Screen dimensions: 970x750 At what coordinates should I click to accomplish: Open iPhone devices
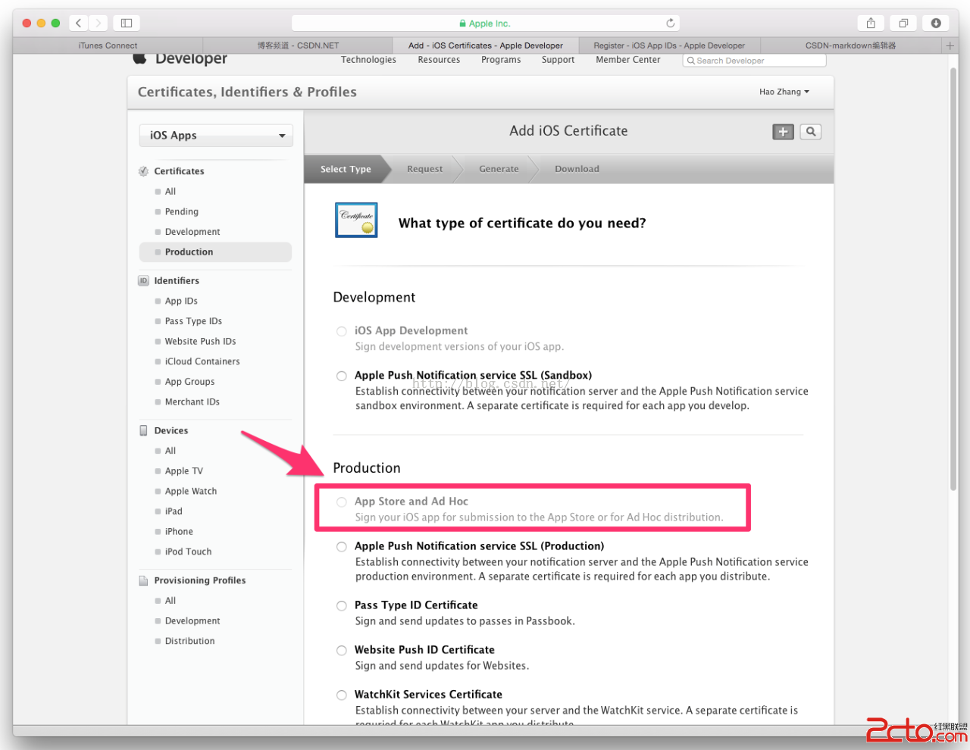click(x=179, y=532)
